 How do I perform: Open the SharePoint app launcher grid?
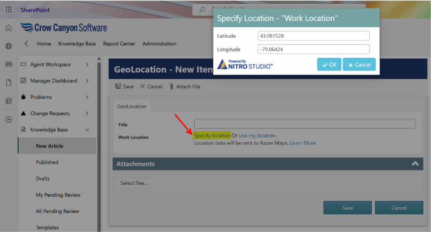point(9,10)
